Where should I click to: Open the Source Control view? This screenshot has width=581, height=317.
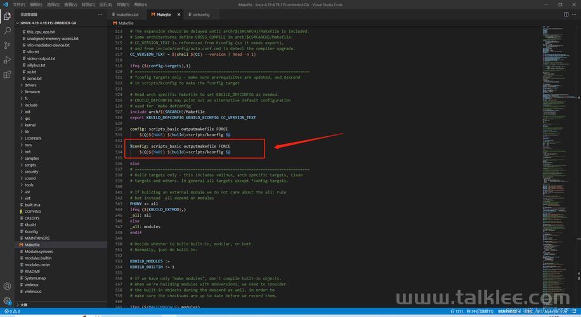(7, 45)
